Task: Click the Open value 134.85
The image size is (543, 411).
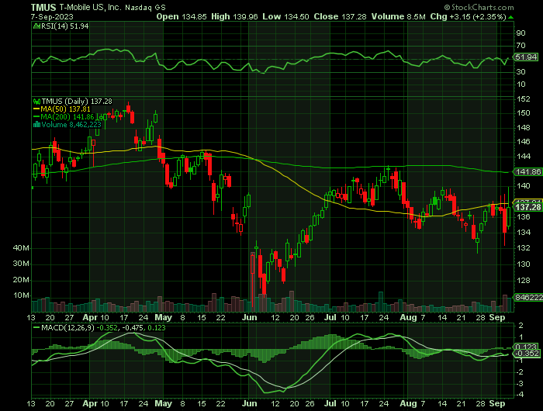Action: (194, 16)
